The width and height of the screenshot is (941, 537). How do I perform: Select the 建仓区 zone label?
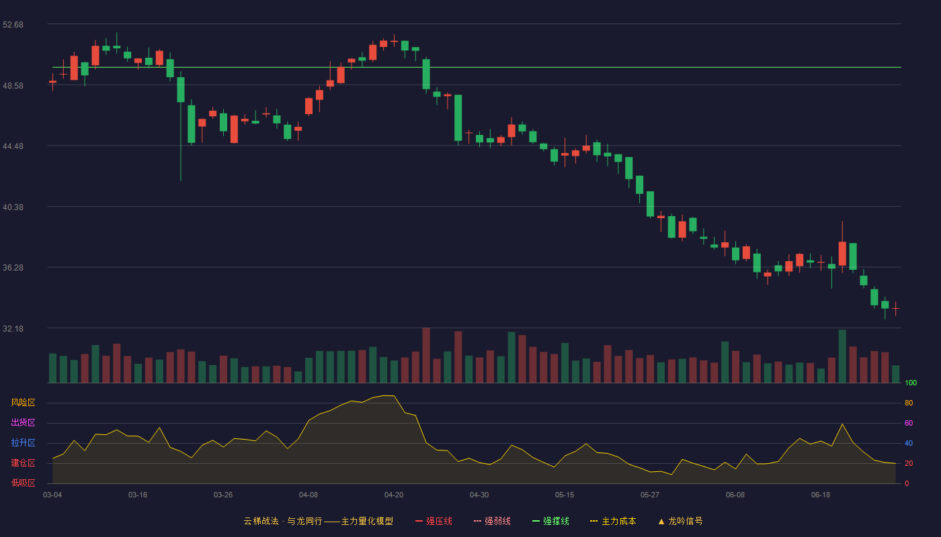[x=23, y=463]
